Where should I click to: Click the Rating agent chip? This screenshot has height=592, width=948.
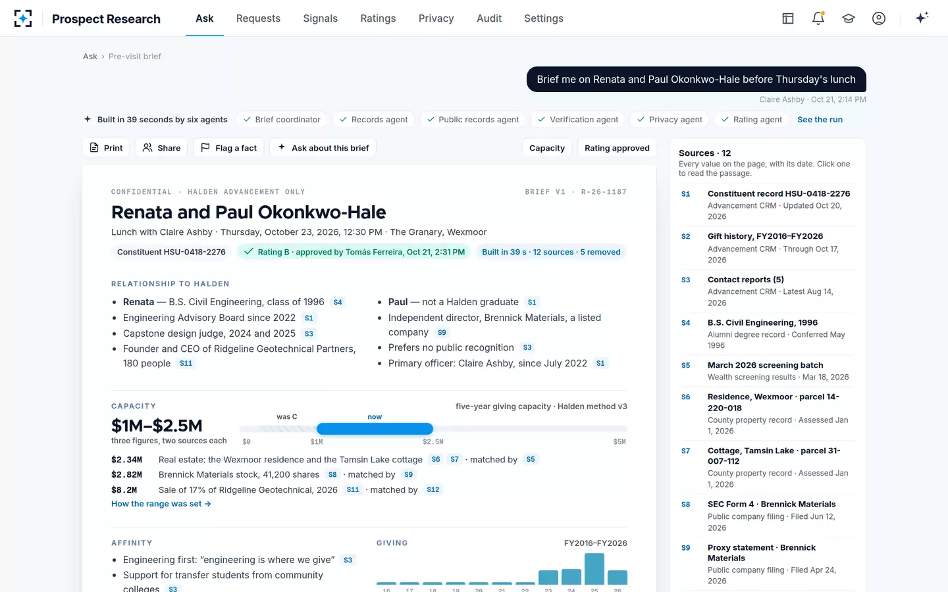coord(751,120)
